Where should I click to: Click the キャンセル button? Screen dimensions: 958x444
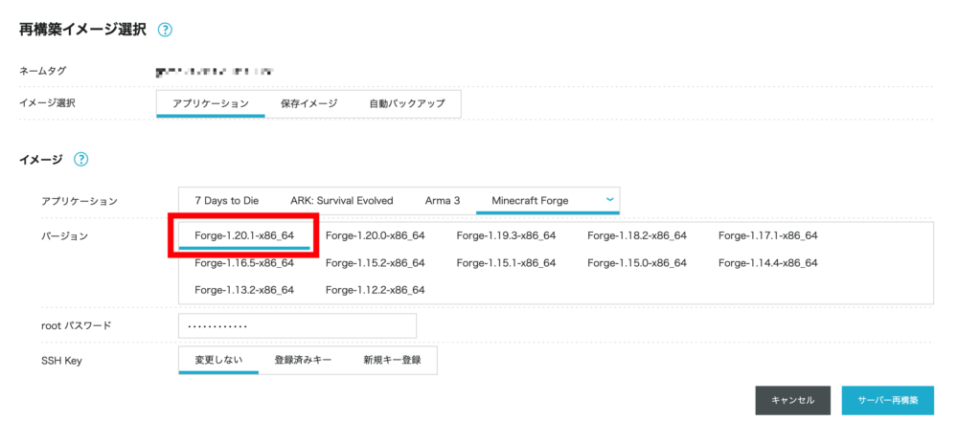coord(793,400)
